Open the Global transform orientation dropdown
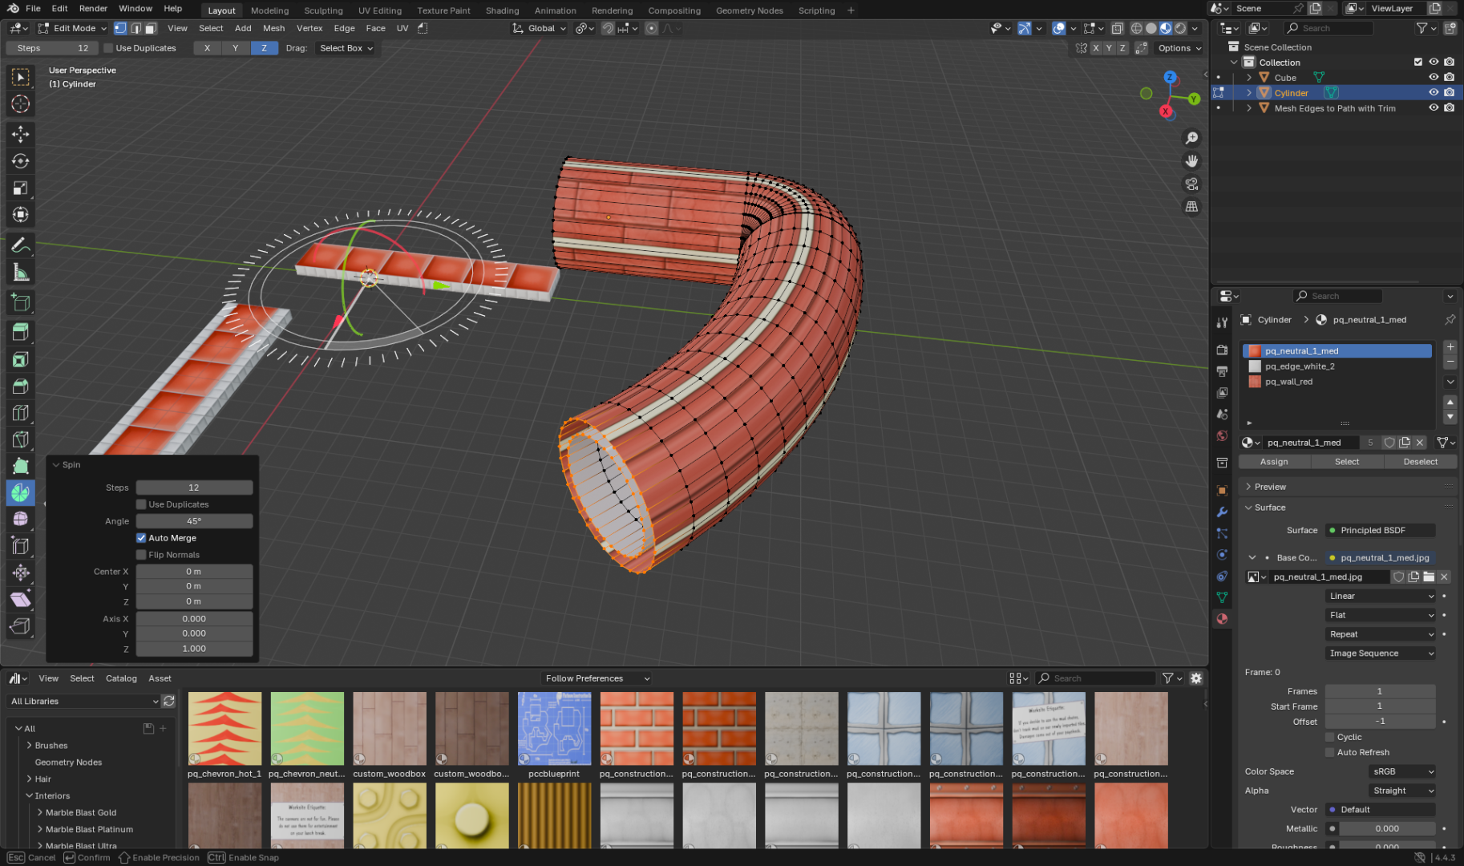Screen dimensions: 1464x866 click(540, 28)
